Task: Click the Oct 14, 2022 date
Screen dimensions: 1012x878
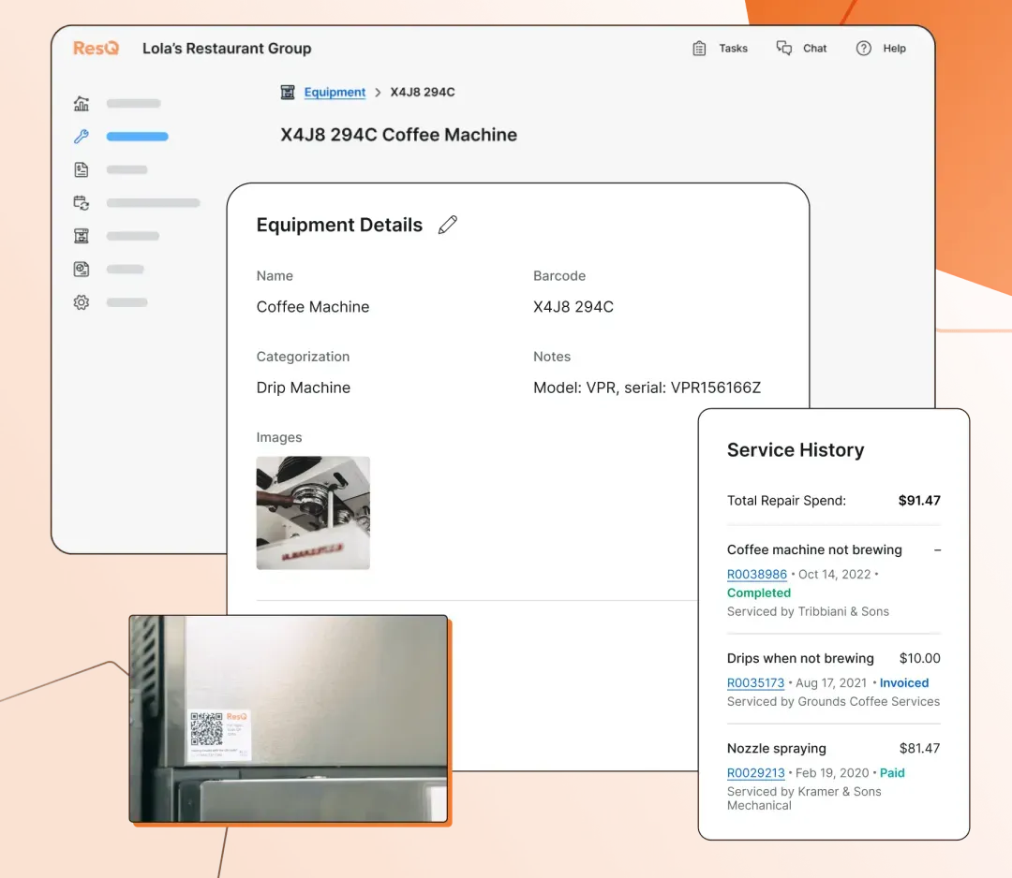Action: pos(835,575)
